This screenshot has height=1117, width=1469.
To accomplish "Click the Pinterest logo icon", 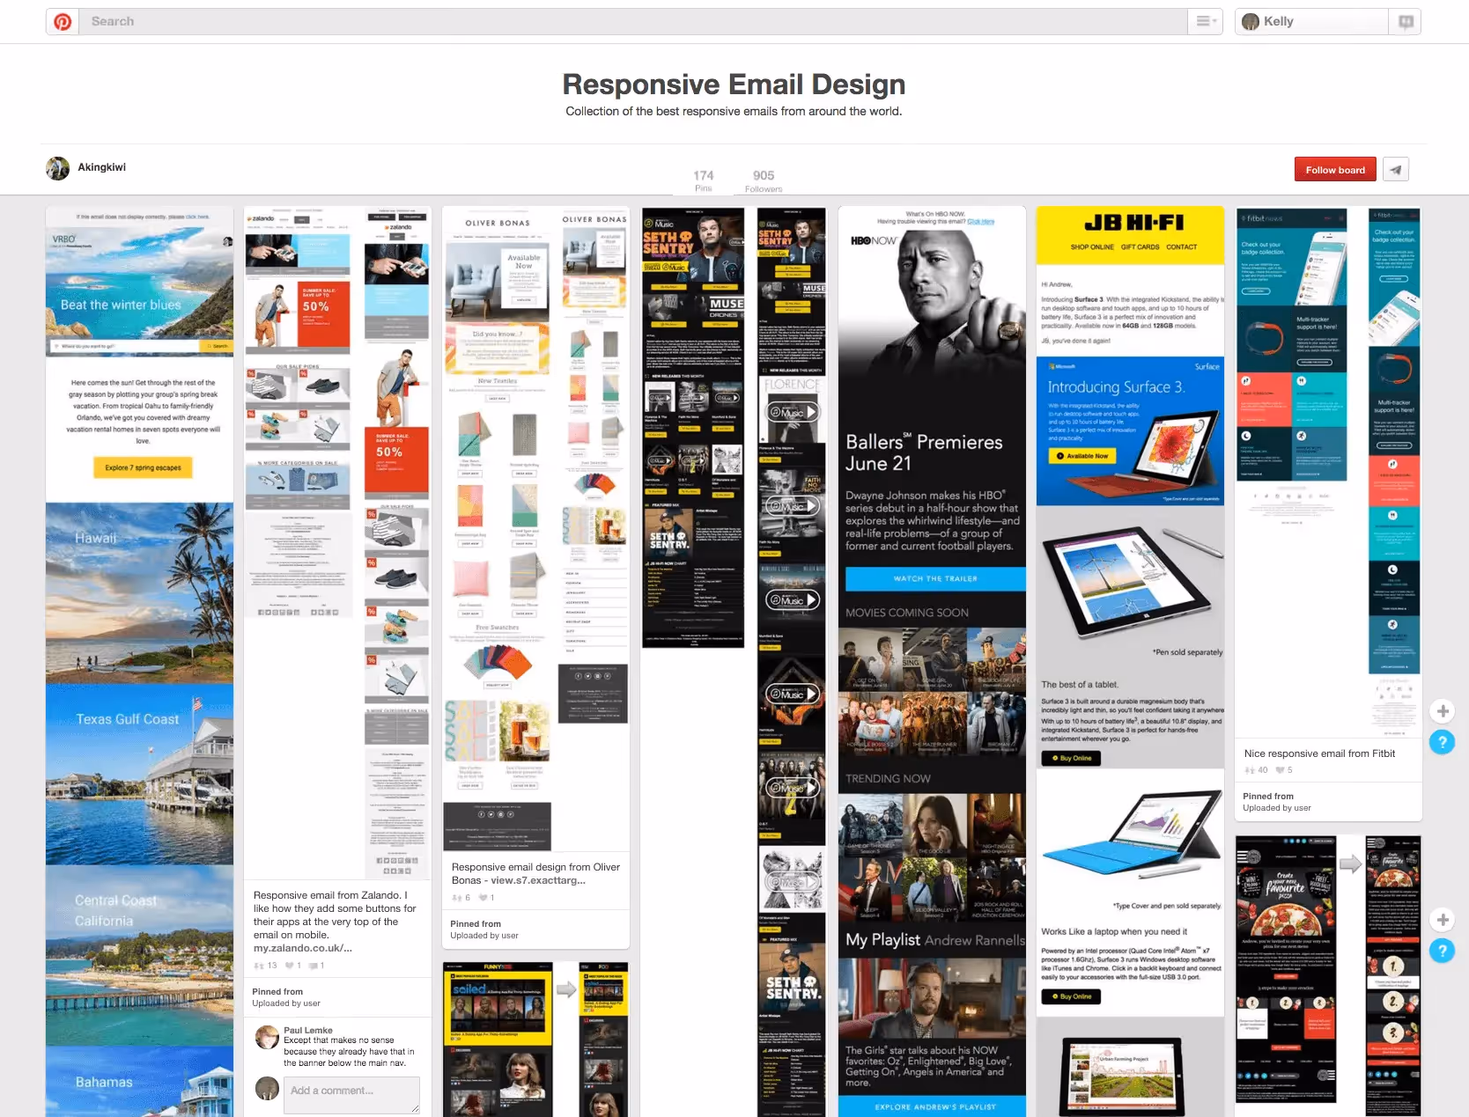I will pyautogui.click(x=63, y=21).
